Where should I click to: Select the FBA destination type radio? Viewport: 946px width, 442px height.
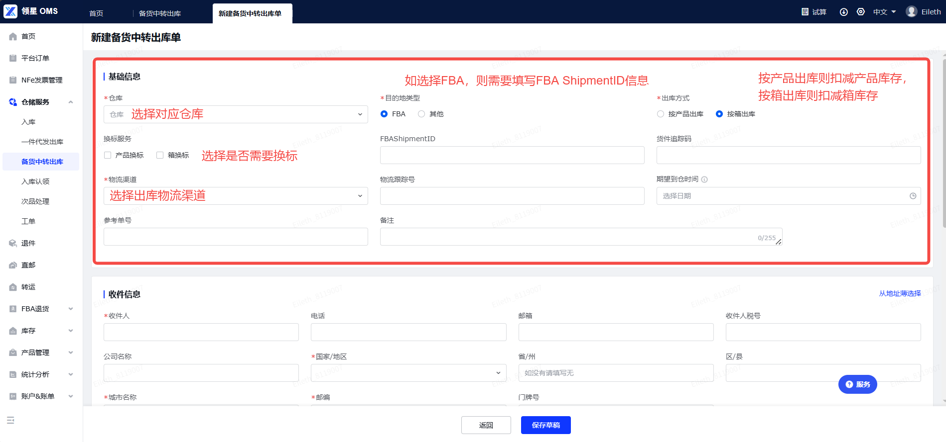pos(384,114)
